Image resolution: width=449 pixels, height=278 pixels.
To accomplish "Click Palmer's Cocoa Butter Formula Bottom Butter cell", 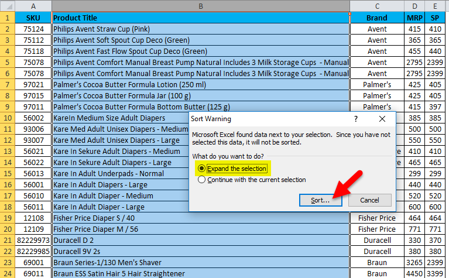I will point(200,107).
